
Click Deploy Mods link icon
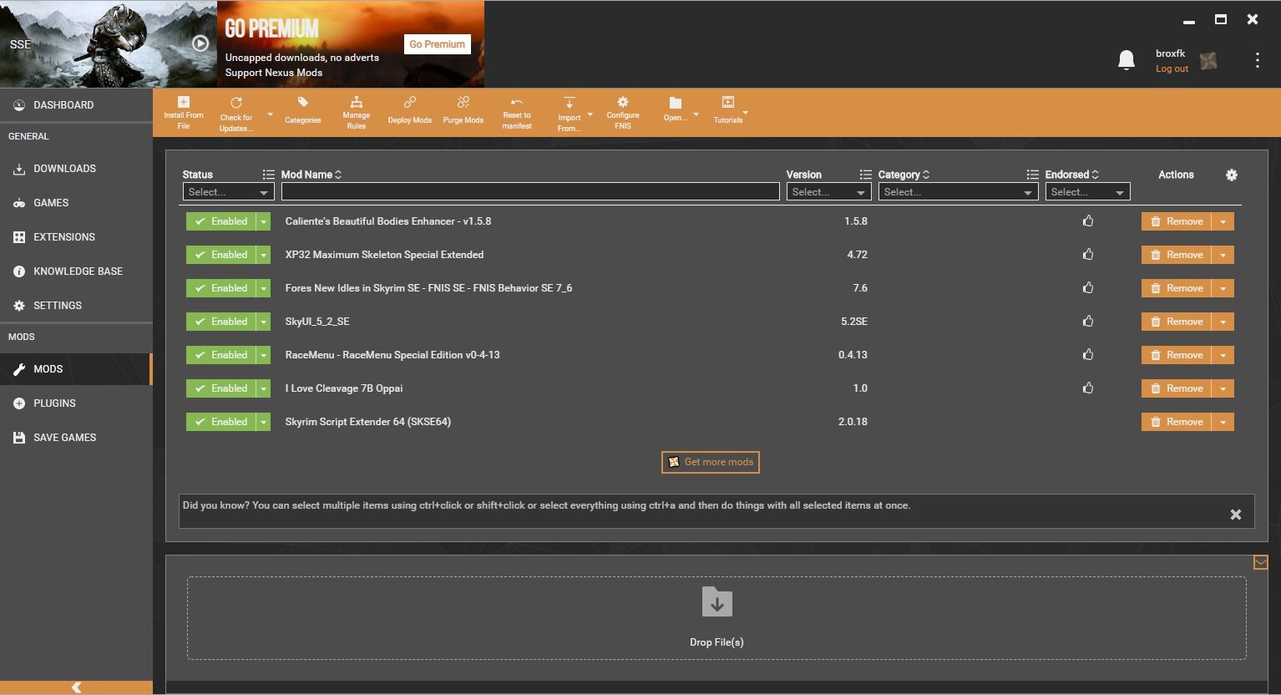[410, 102]
